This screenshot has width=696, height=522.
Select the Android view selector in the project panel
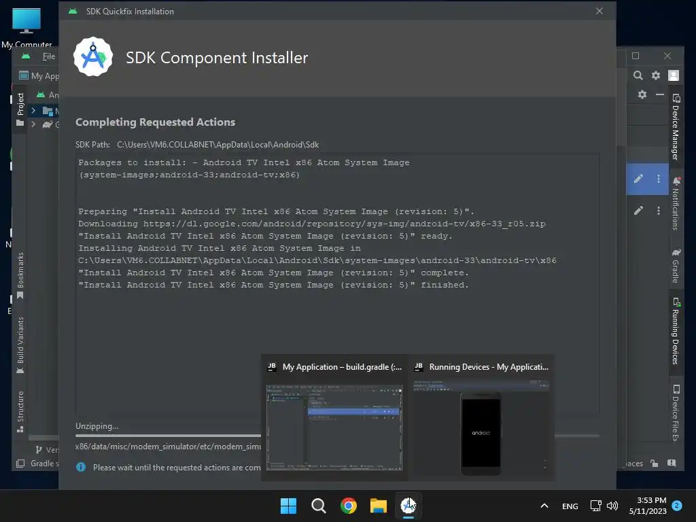[47, 94]
